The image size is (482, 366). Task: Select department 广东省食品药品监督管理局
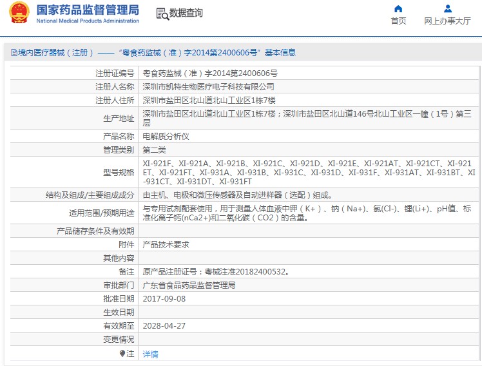coord(189,285)
